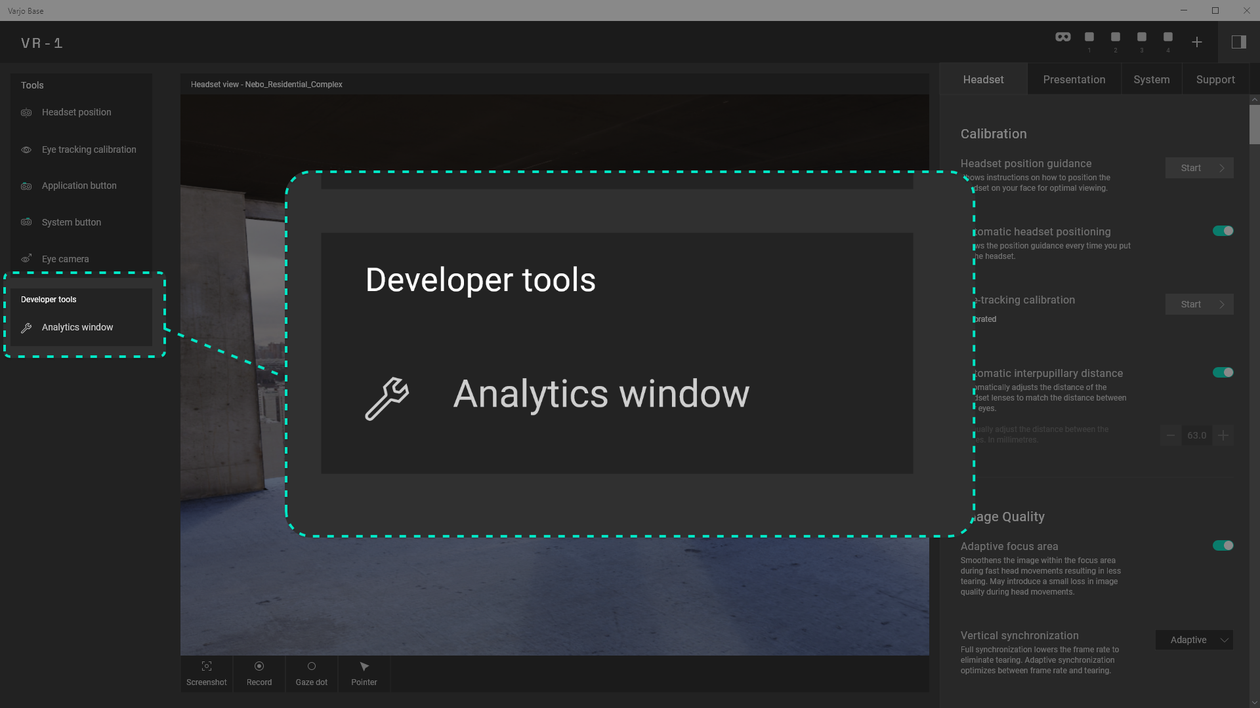Enable the Gaze dot overlay
Viewport: 1260px width, 708px height.
pos(312,673)
